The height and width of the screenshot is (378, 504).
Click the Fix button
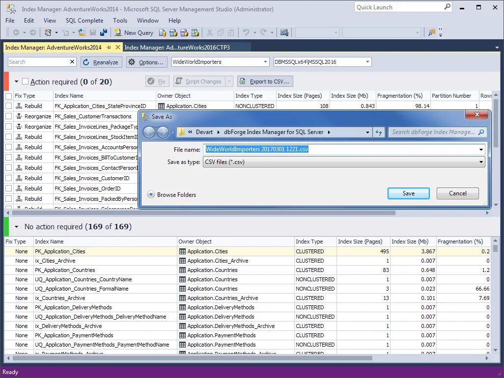(x=158, y=81)
